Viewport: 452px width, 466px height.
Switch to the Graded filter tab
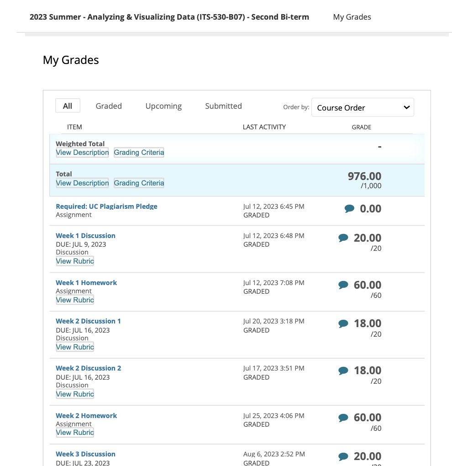click(x=109, y=106)
